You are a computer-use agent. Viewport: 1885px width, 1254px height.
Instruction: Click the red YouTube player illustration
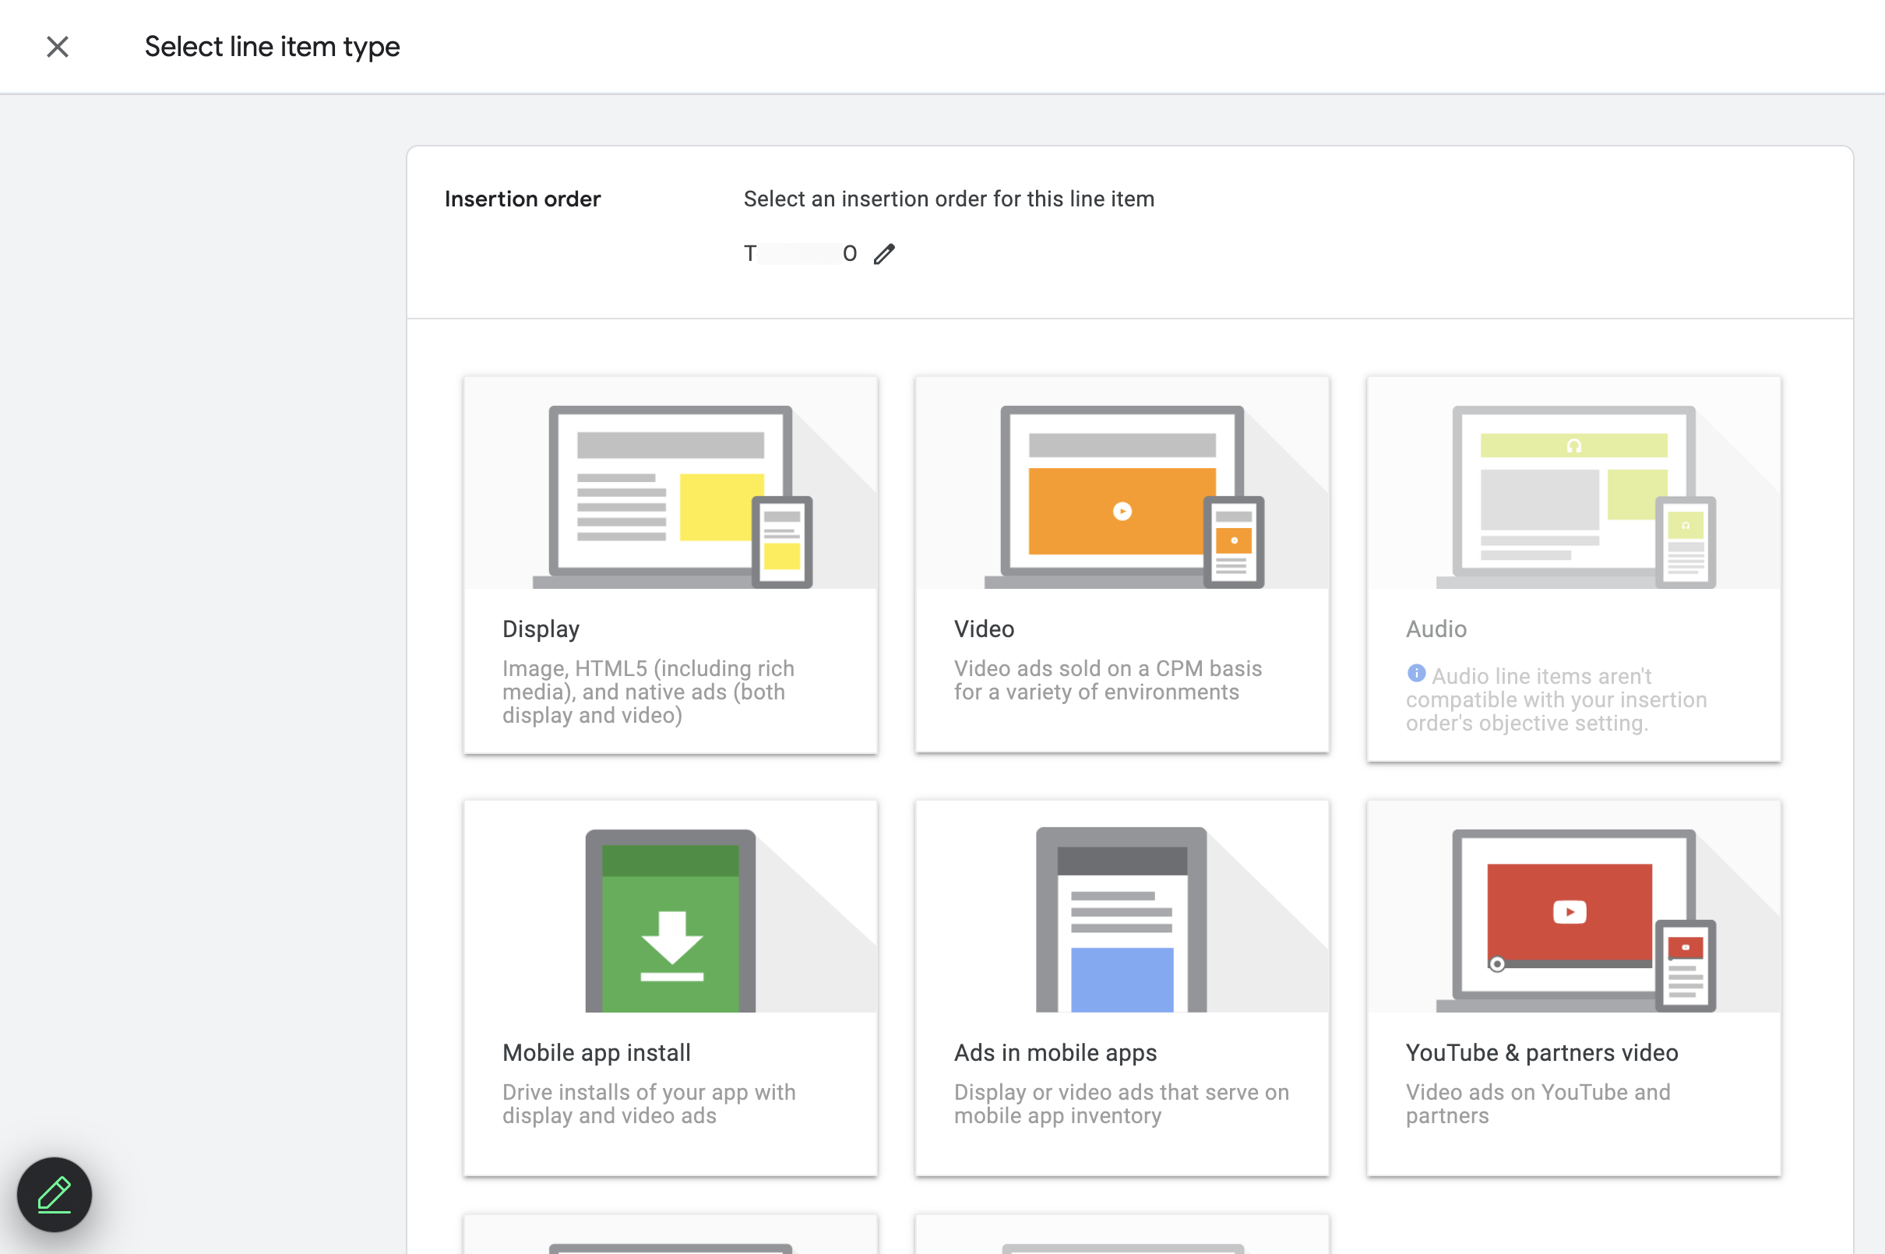click(x=1569, y=914)
